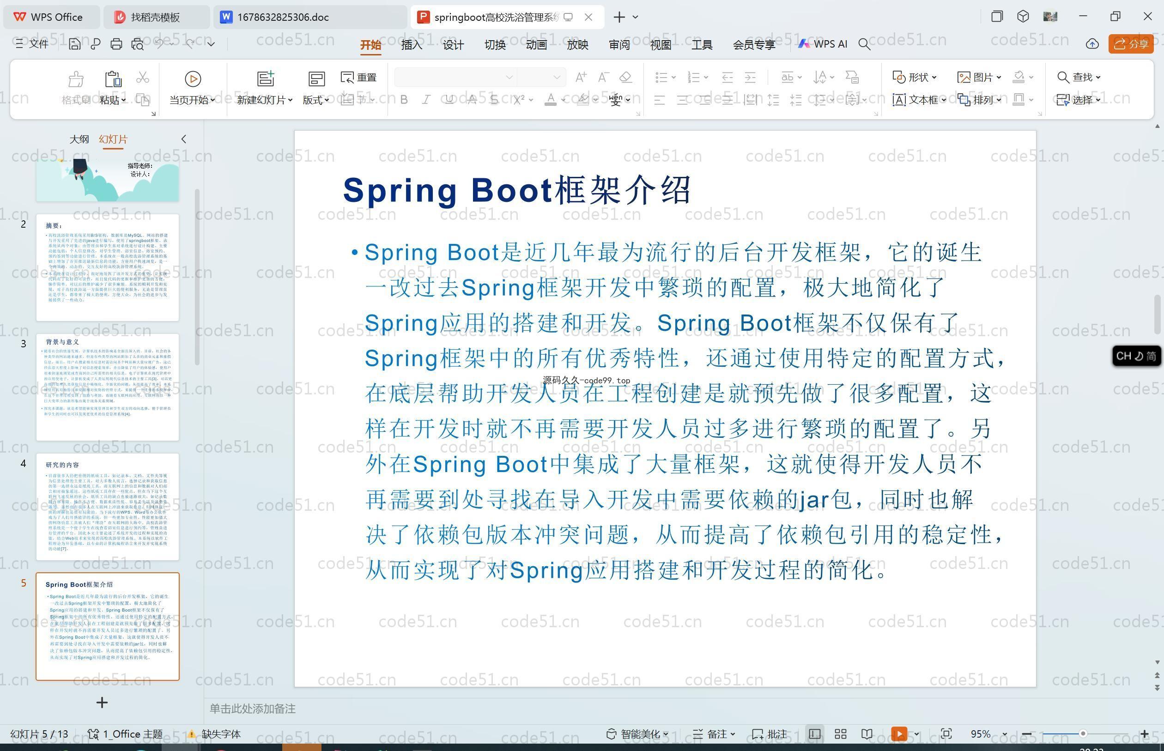
Task: Toggle normal view button in status bar
Action: (814, 734)
